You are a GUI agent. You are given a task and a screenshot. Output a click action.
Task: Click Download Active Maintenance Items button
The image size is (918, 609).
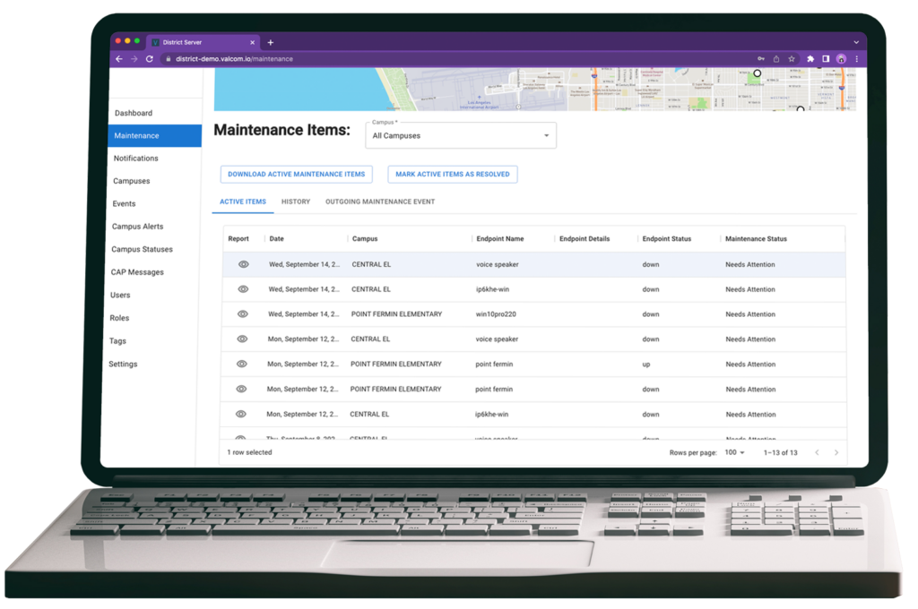tap(296, 175)
